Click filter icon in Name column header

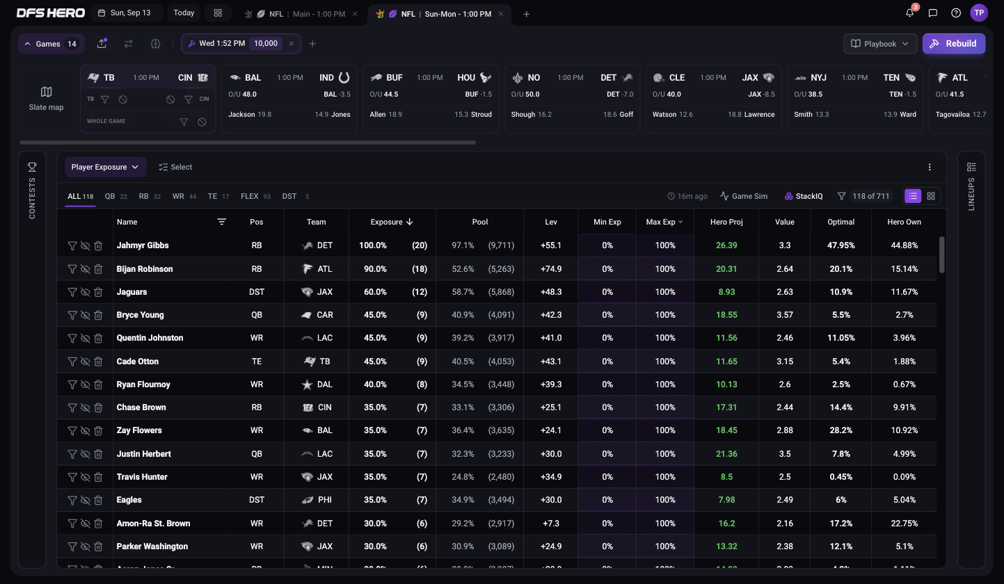(x=221, y=222)
